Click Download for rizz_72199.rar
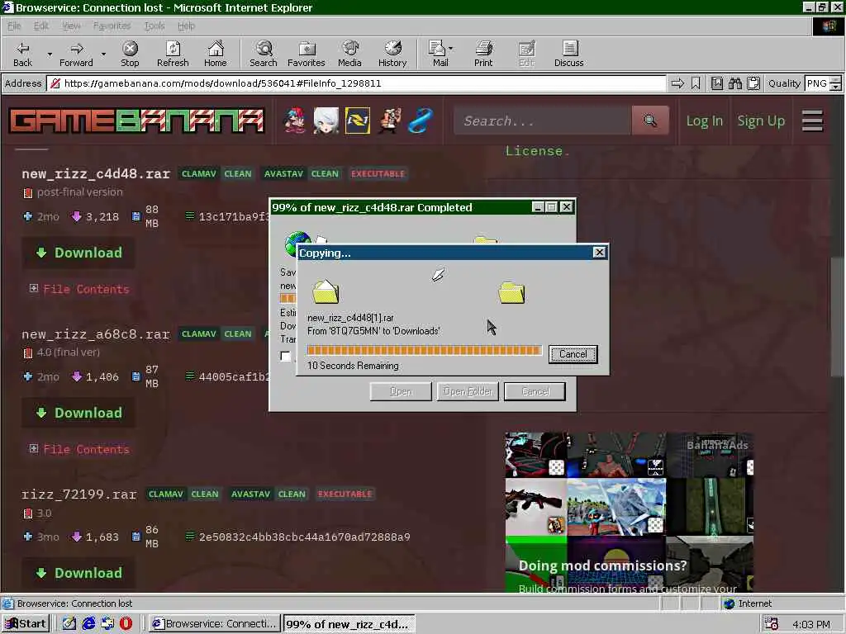This screenshot has width=846, height=634. tap(78, 573)
